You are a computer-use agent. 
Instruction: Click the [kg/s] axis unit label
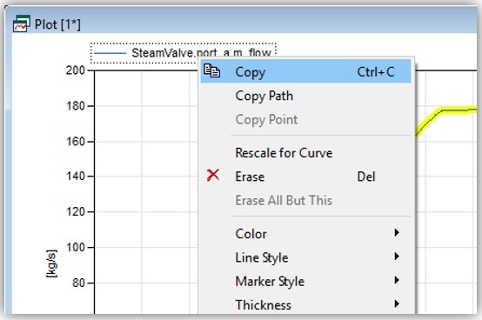[51, 263]
